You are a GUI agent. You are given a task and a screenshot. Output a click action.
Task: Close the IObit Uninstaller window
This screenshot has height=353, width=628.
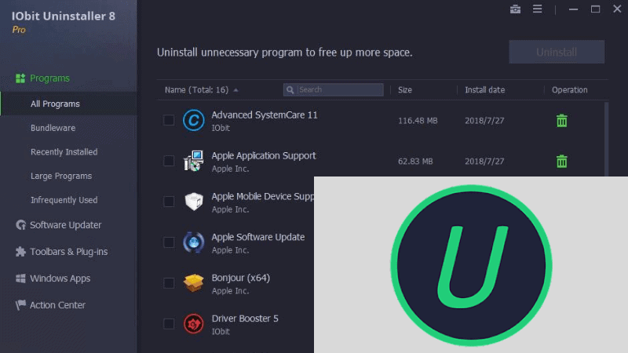click(x=617, y=9)
